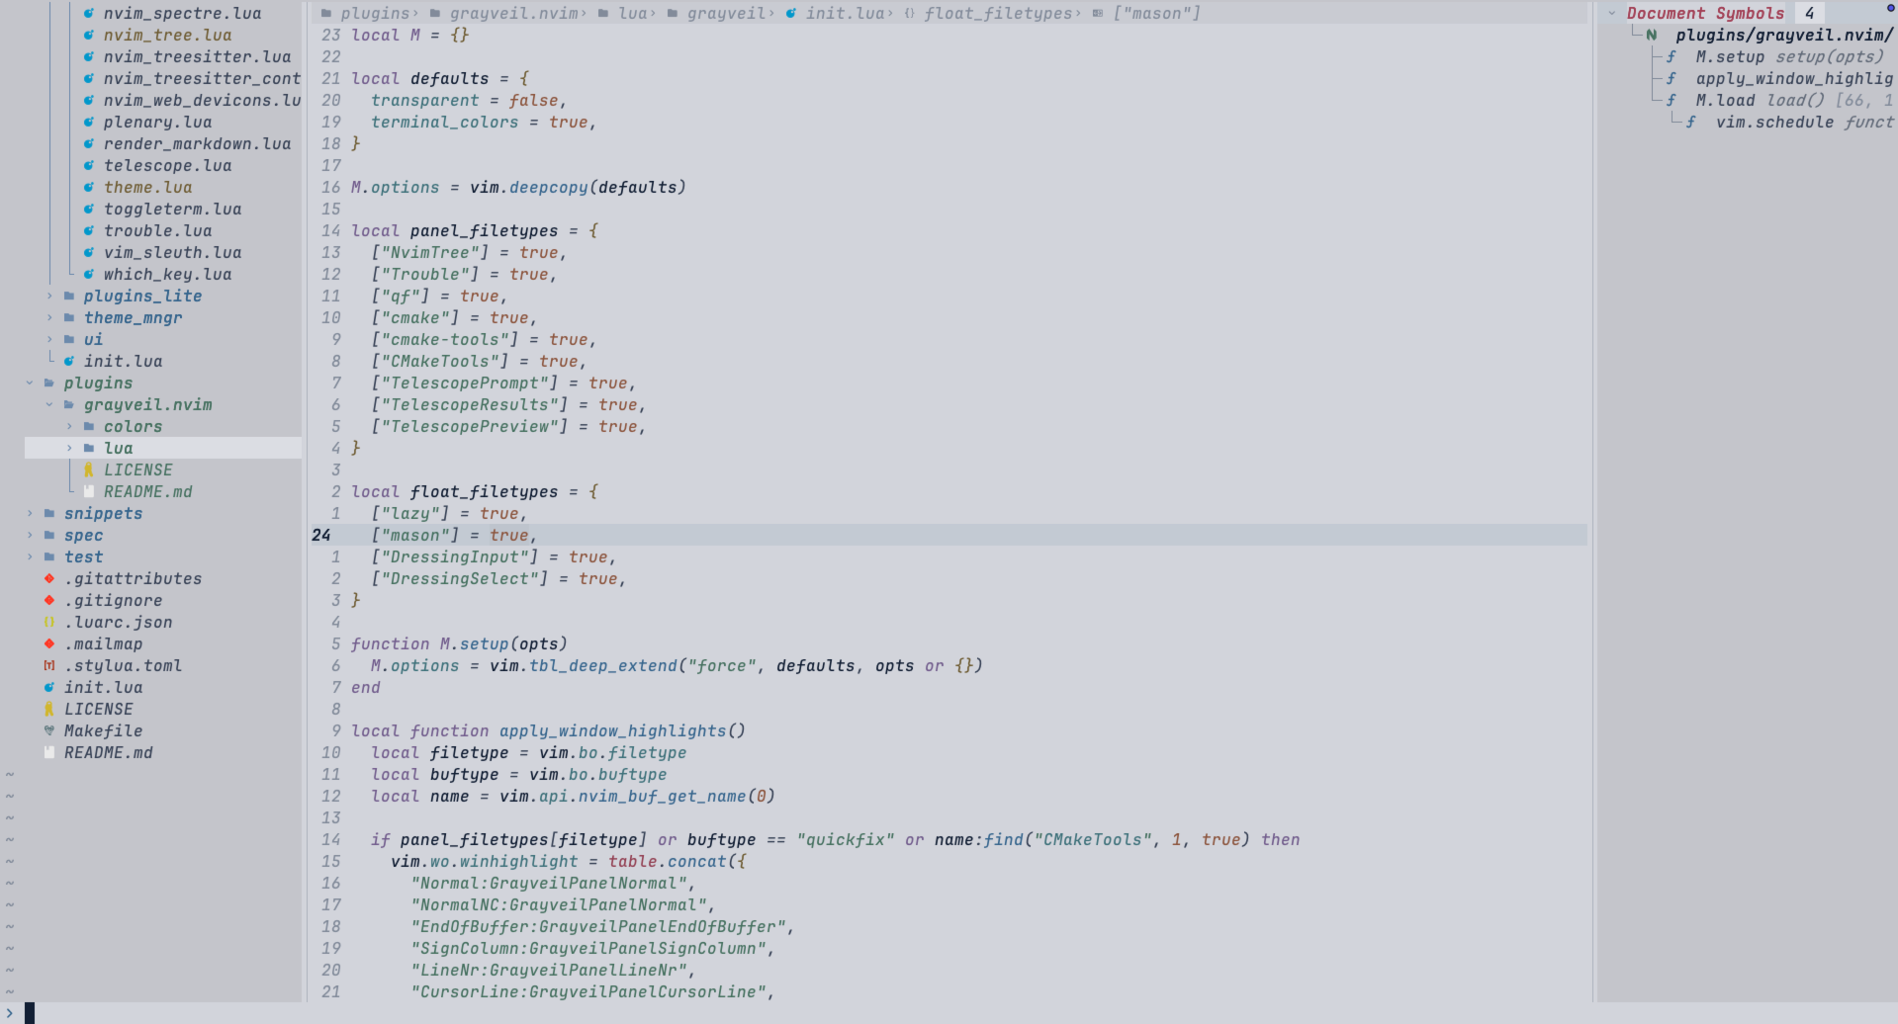Open Makefile in the file tree
This screenshot has height=1024, width=1898.
tap(103, 730)
